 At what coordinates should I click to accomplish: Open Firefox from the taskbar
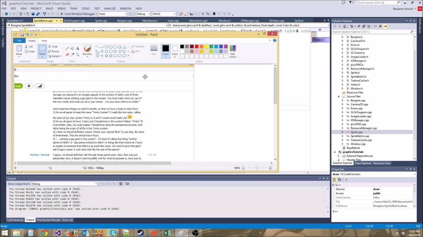click(x=72, y=233)
